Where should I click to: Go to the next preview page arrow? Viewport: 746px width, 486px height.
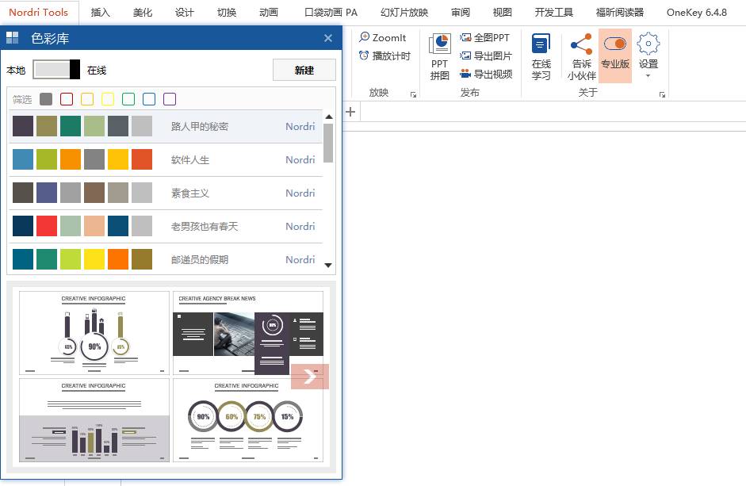tap(310, 377)
